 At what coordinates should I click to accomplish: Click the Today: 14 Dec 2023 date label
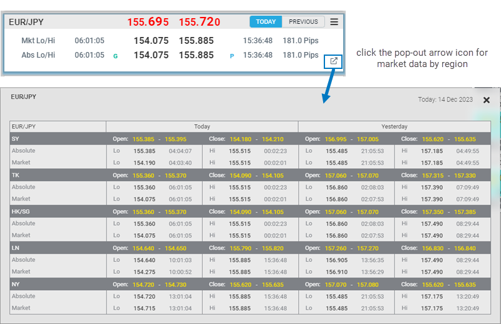coord(445,100)
